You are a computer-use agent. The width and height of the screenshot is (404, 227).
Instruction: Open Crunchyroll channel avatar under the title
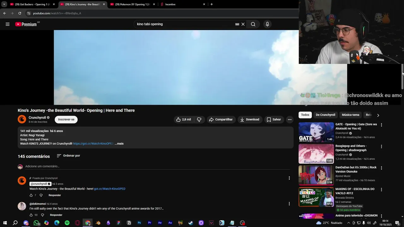[x=22, y=119]
